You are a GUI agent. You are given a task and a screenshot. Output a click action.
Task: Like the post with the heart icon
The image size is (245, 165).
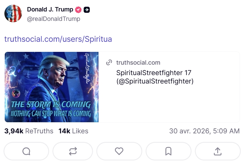click(119, 151)
